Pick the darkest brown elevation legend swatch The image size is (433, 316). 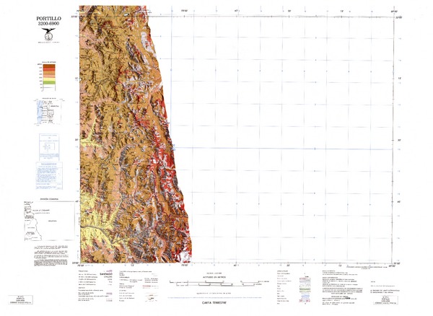(49, 66)
